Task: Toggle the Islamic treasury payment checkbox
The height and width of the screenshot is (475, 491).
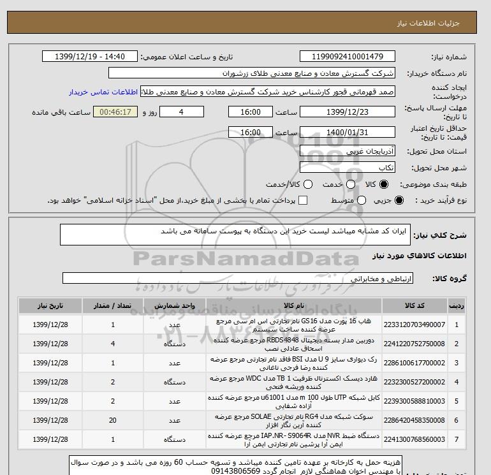Action: pyautogui.click(x=303, y=200)
